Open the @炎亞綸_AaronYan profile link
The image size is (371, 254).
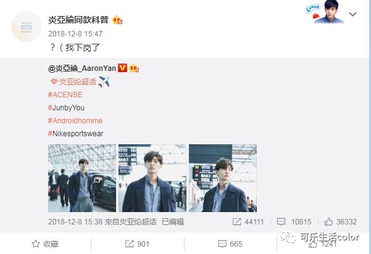(82, 68)
